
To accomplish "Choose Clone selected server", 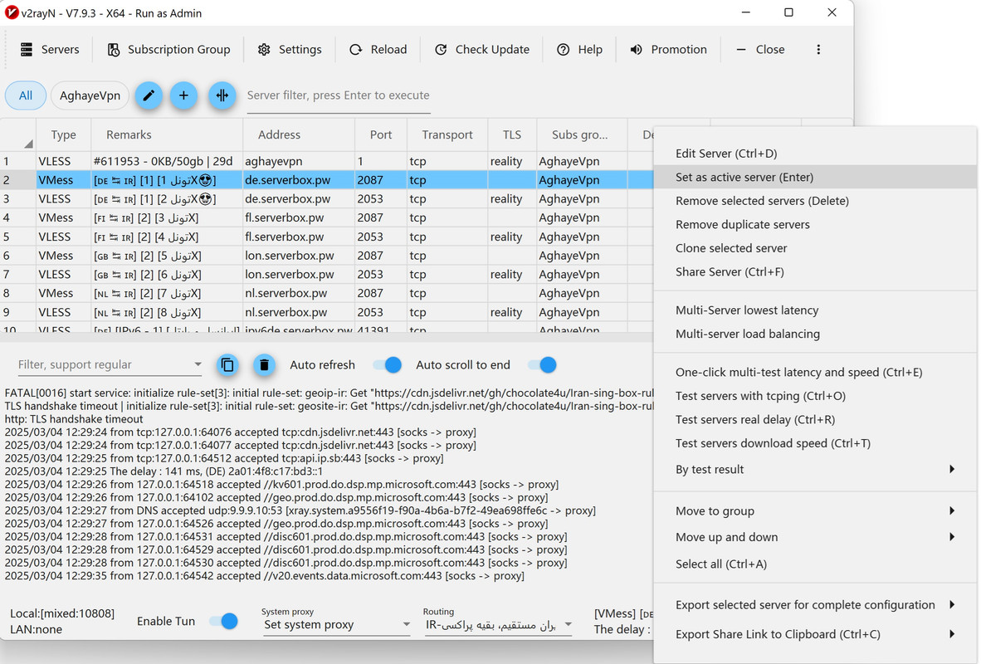I will [x=815, y=248].
